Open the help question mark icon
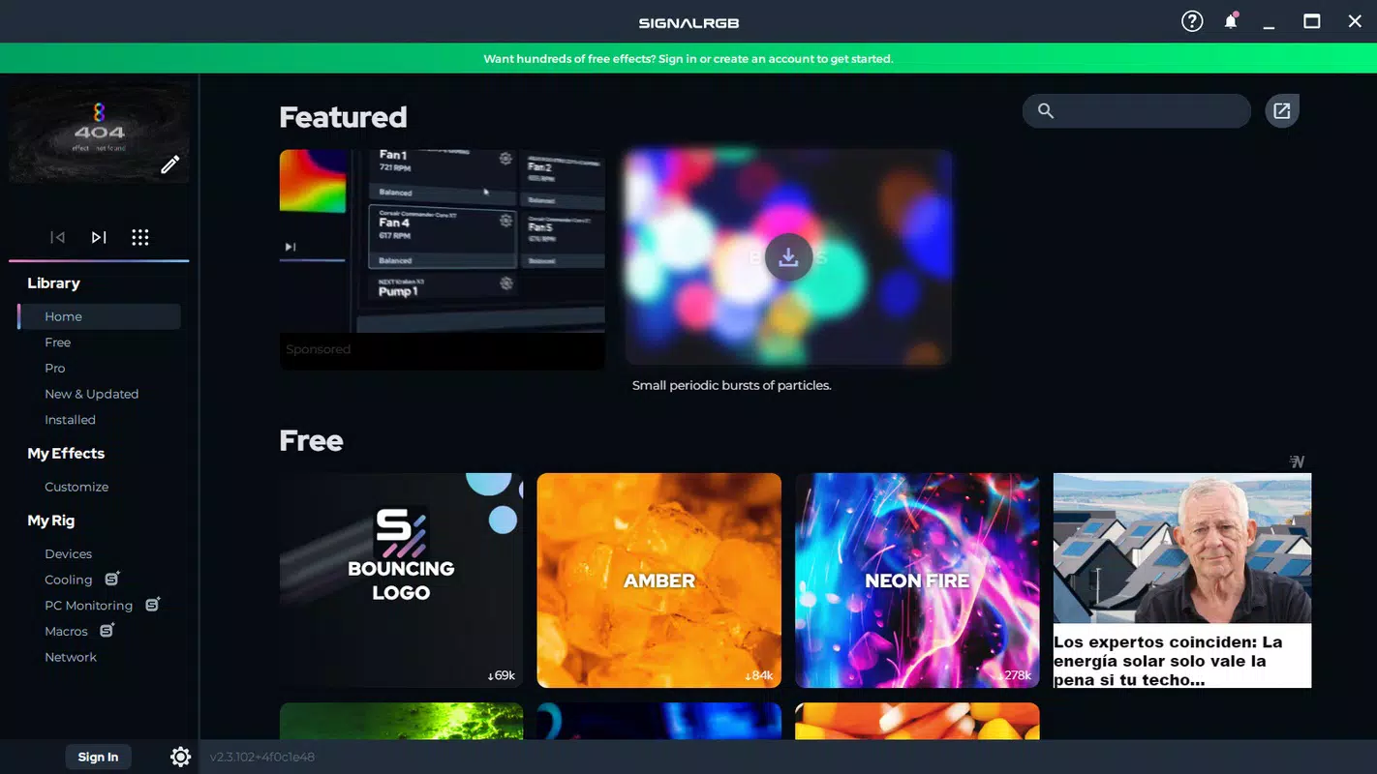Viewport: 1377px width, 774px height. [1192, 21]
